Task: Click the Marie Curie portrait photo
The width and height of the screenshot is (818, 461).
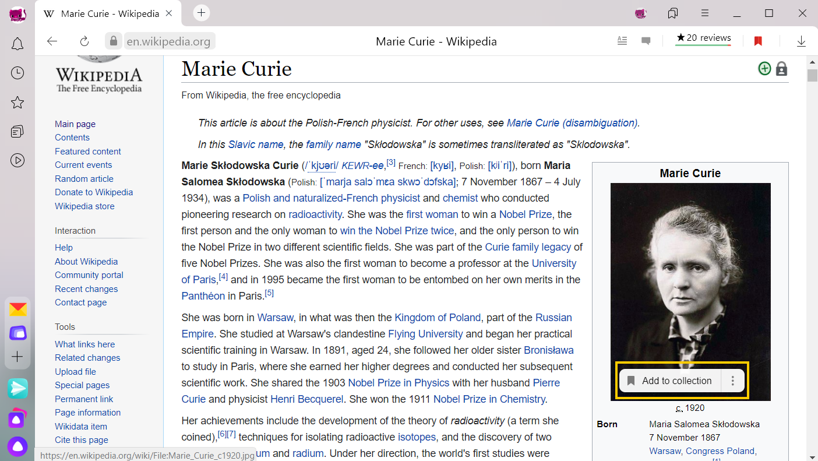Action: (x=690, y=291)
